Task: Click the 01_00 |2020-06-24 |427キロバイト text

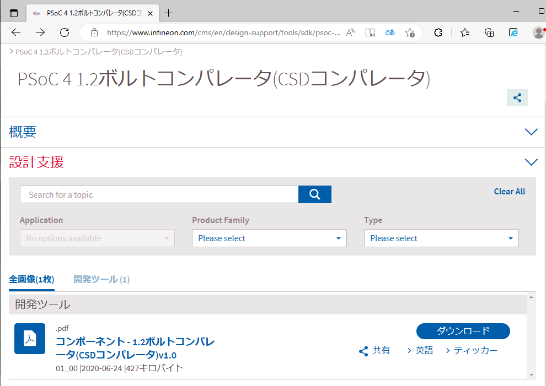Action: point(120,368)
